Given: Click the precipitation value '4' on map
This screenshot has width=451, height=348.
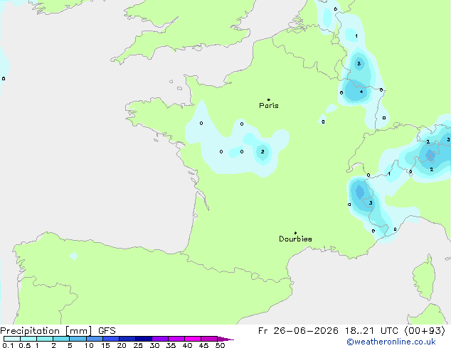Looking at the screenshot, I should click(x=361, y=92).
